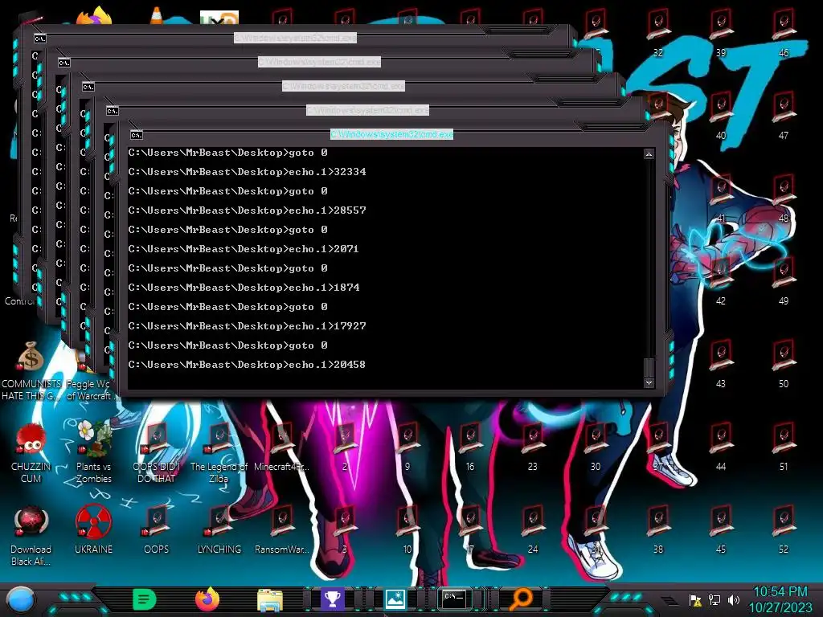This screenshot has height=617, width=823.
Task: Click the cmd line echo.1>32334
Action: click(248, 172)
